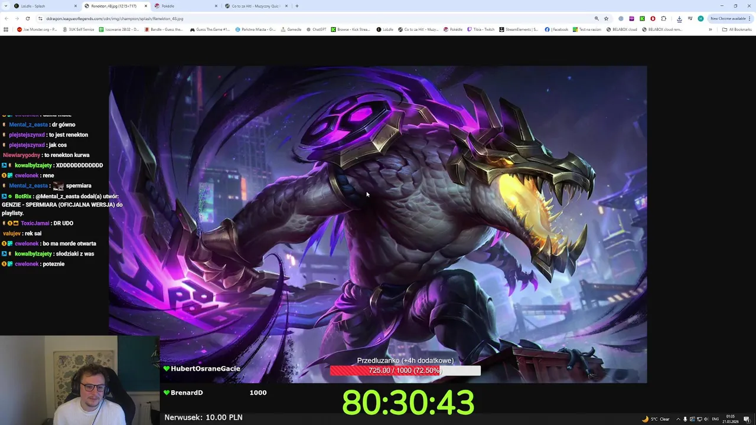The image size is (756, 425).
Task: Click the microphone tray icon
Action: pos(685,419)
